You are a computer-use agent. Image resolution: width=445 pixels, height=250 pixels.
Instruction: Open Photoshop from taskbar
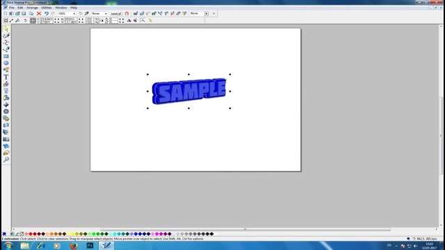click(90, 245)
